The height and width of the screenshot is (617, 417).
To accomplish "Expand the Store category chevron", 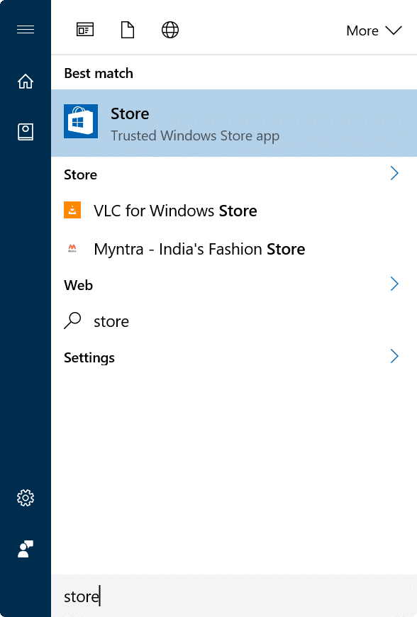I will (x=394, y=173).
